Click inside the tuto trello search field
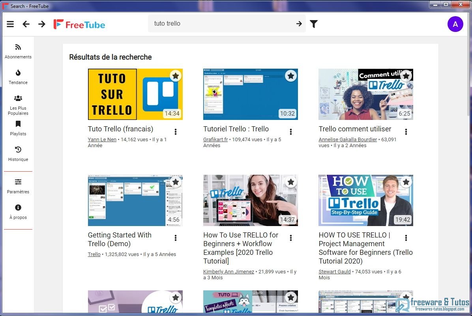 coord(221,24)
